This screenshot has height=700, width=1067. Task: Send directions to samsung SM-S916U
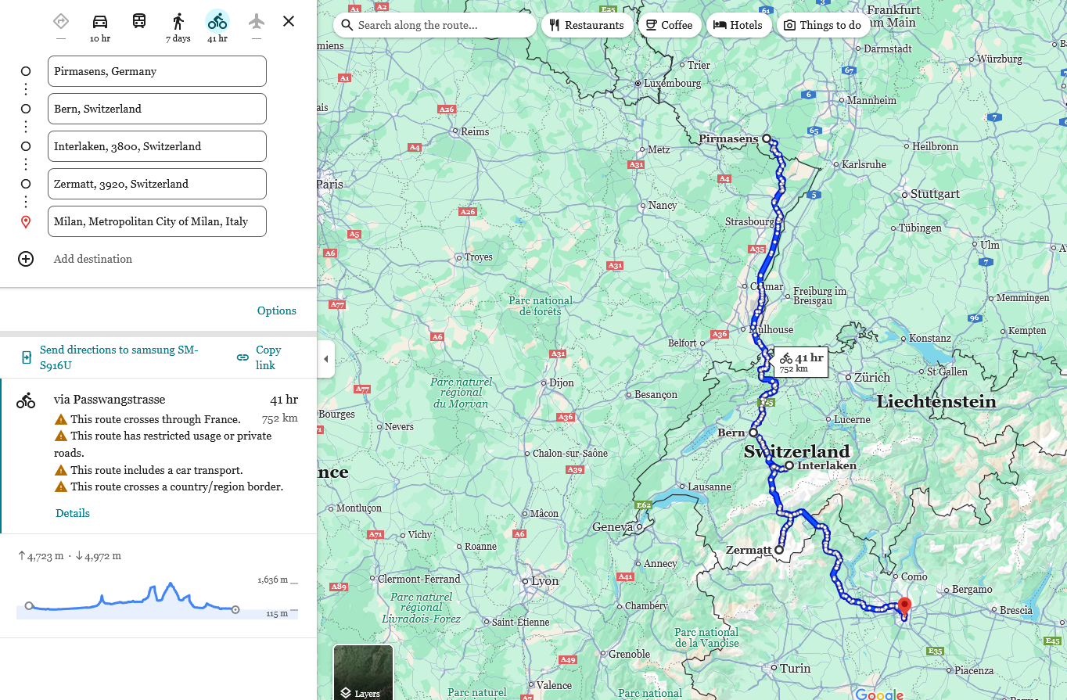click(118, 357)
